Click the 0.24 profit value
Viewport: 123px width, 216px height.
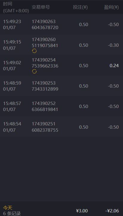(114, 66)
